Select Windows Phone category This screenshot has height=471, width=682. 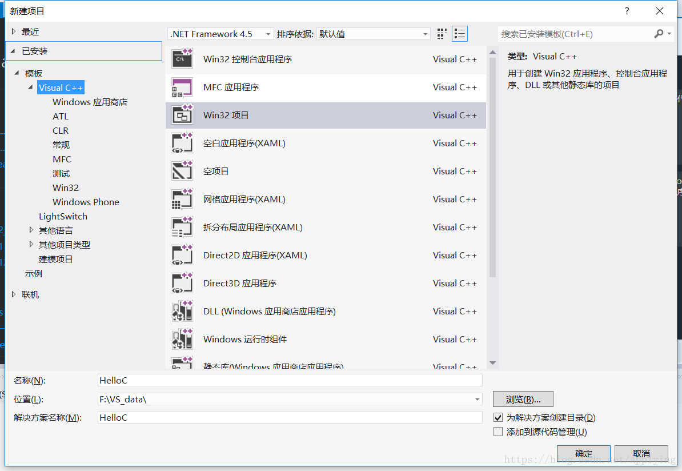tap(86, 202)
